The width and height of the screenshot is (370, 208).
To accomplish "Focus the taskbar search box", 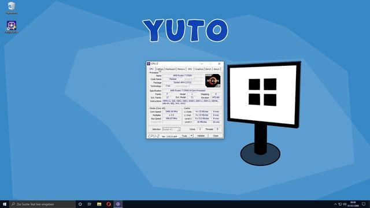I will click(x=42, y=204).
